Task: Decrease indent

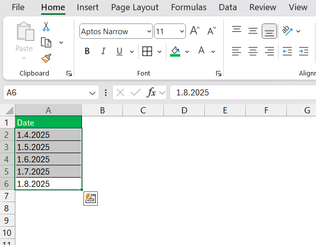Action: 287,51
